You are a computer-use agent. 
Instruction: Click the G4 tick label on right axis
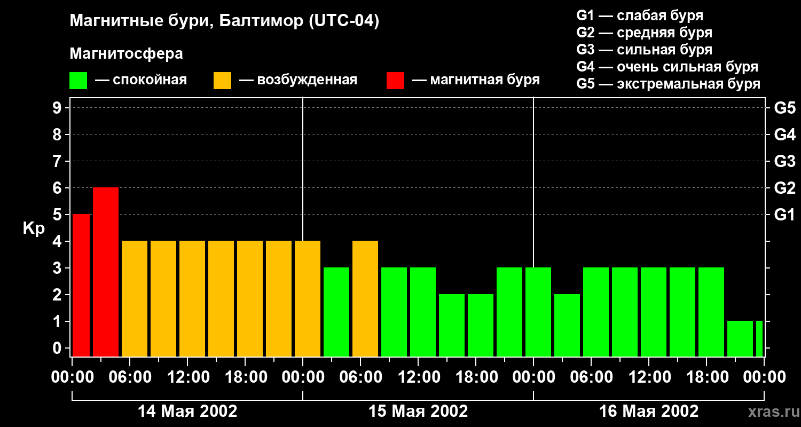click(x=784, y=135)
